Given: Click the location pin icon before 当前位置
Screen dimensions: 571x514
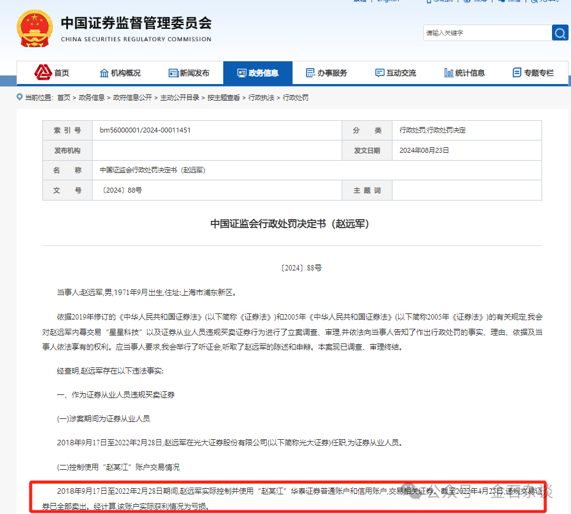Looking at the screenshot, I should [20, 97].
